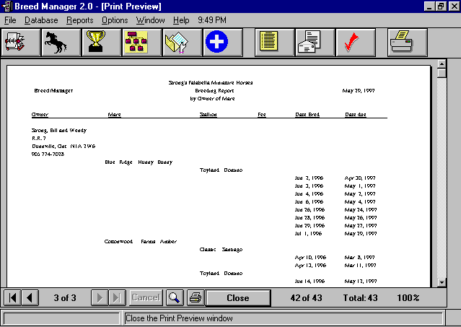The image size is (461, 327).
Task: Open the Reports menu
Action: pos(80,20)
